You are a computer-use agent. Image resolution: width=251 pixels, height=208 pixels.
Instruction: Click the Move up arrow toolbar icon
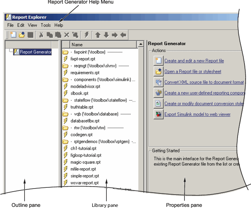point(98,35)
